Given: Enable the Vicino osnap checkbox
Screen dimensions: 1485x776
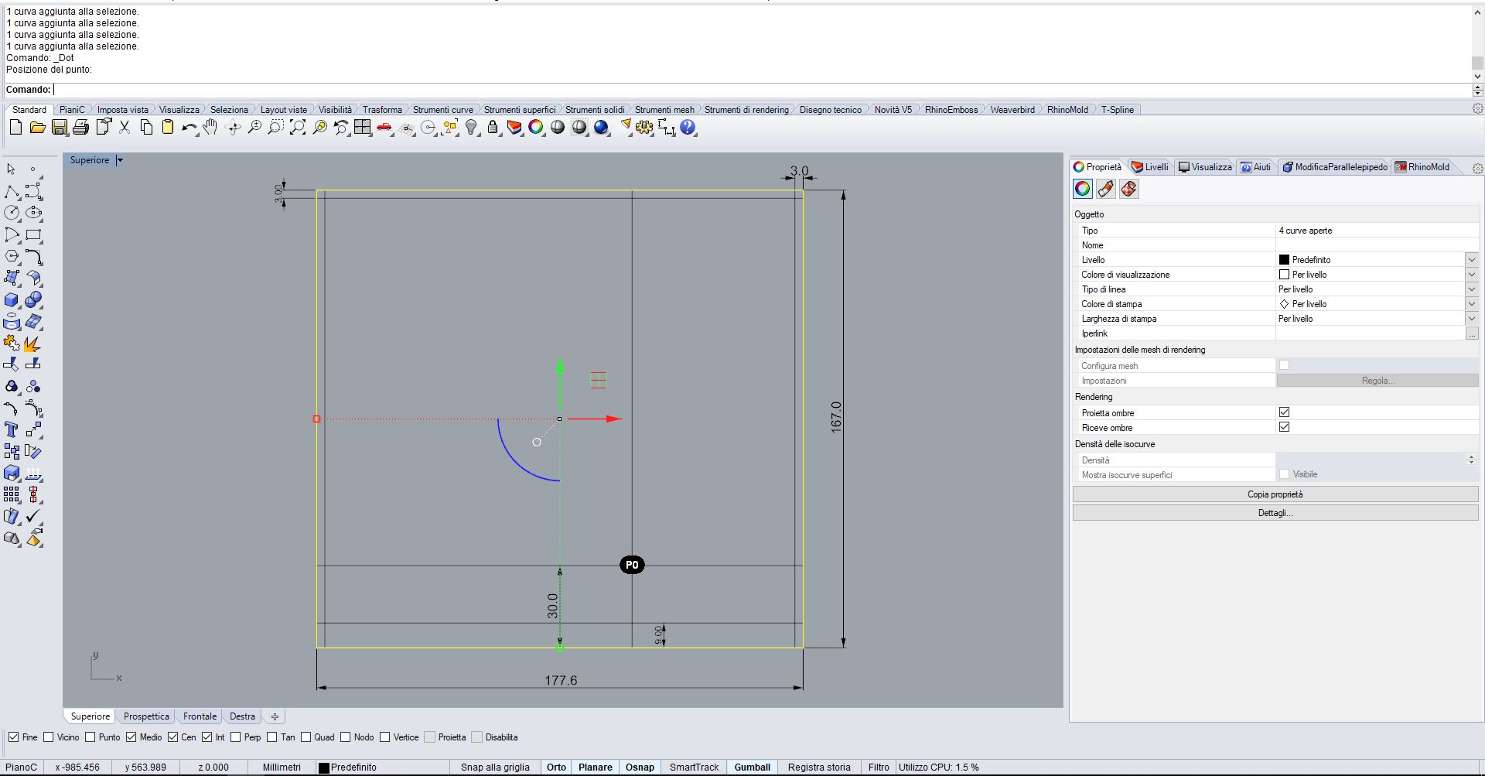Looking at the screenshot, I should [x=49, y=737].
